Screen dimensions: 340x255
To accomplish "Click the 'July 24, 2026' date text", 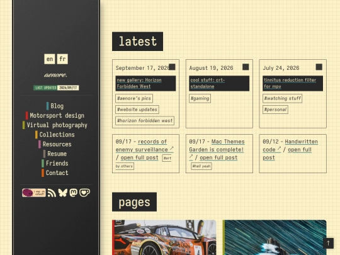I will coord(281,68).
